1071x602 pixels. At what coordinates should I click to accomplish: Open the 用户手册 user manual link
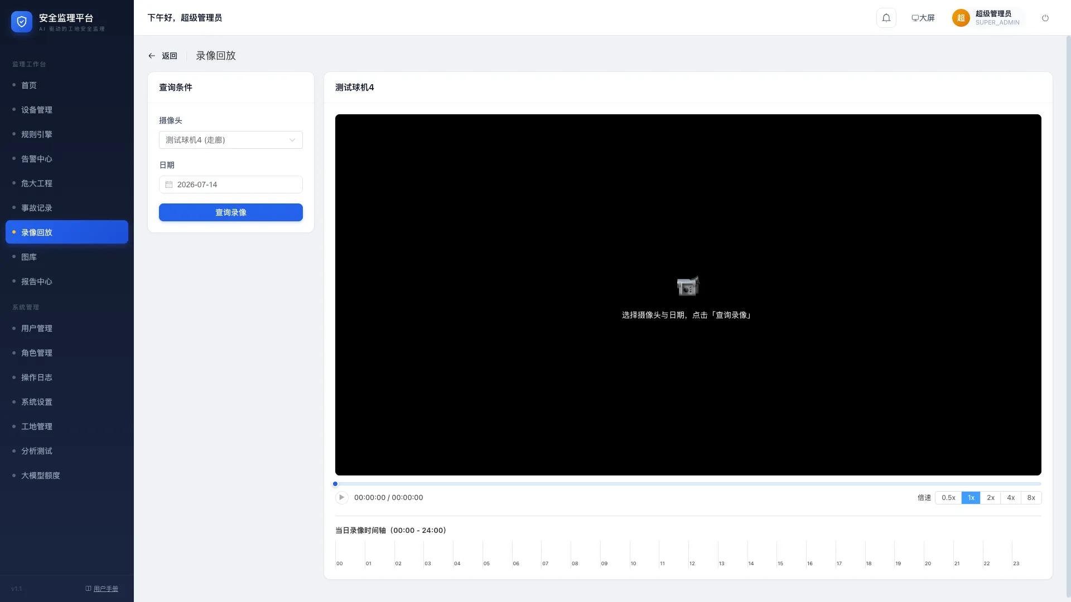pos(102,589)
